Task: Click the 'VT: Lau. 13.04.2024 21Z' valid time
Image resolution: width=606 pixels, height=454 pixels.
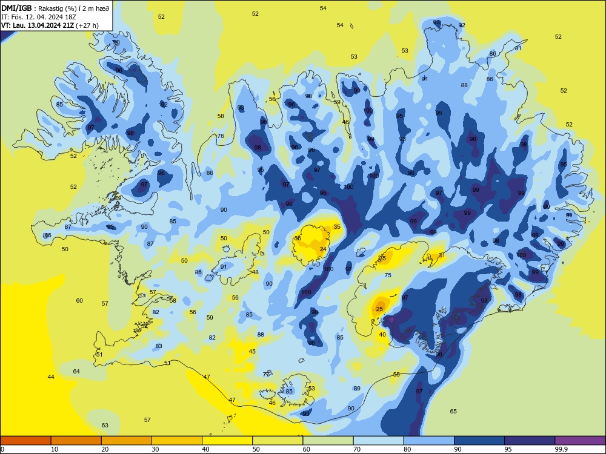Action: [x=38, y=25]
